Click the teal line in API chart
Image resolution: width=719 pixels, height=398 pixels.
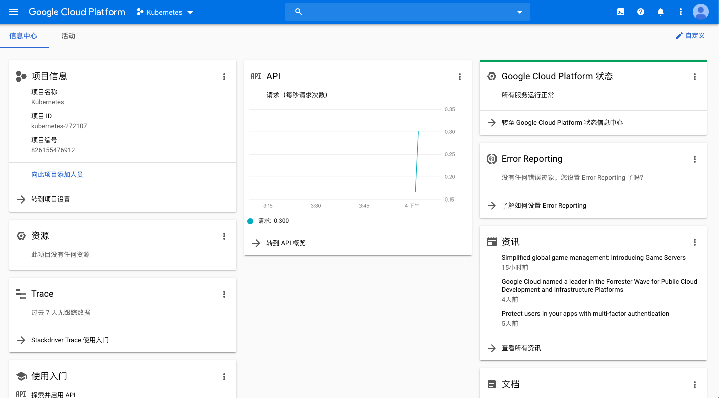tap(417, 161)
